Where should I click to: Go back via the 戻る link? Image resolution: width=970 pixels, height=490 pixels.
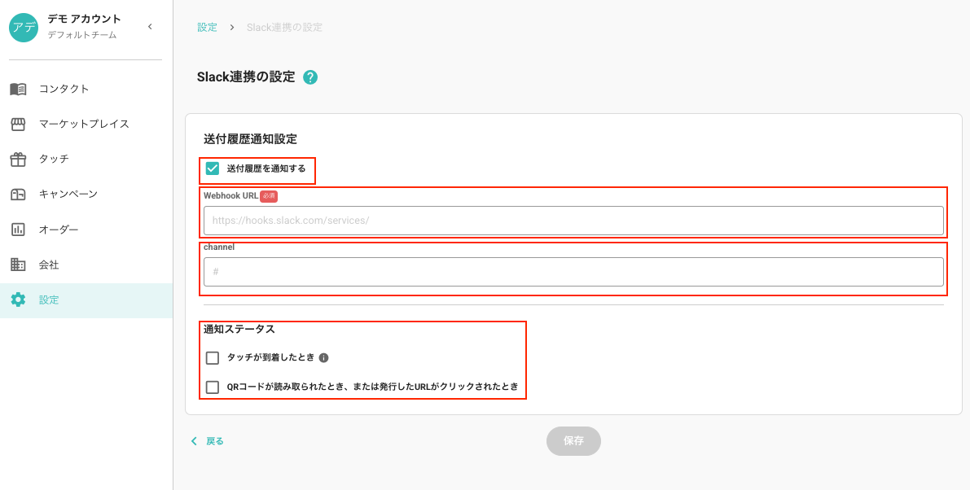(215, 441)
